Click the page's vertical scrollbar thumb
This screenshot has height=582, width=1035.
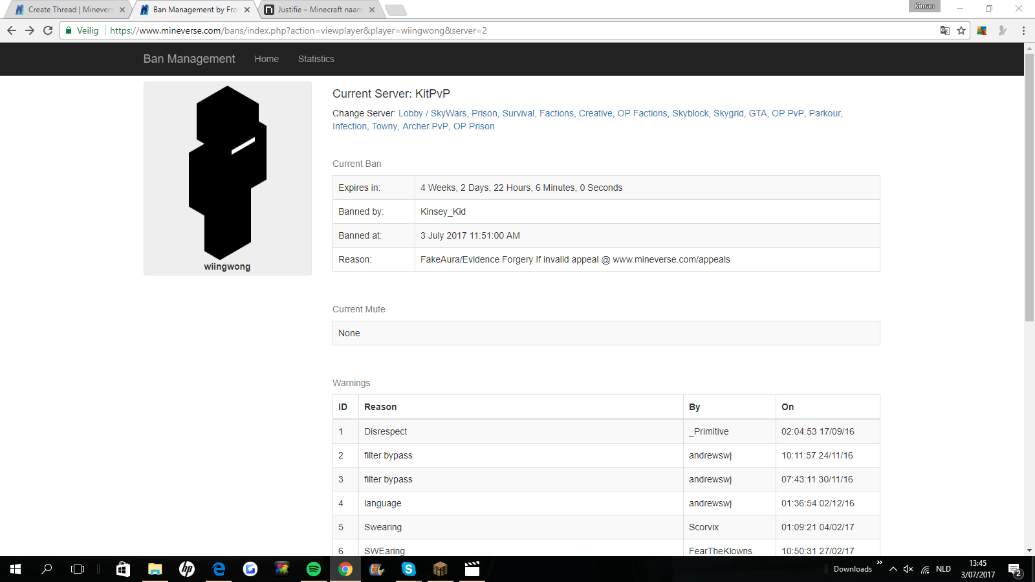tap(1030, 188)
